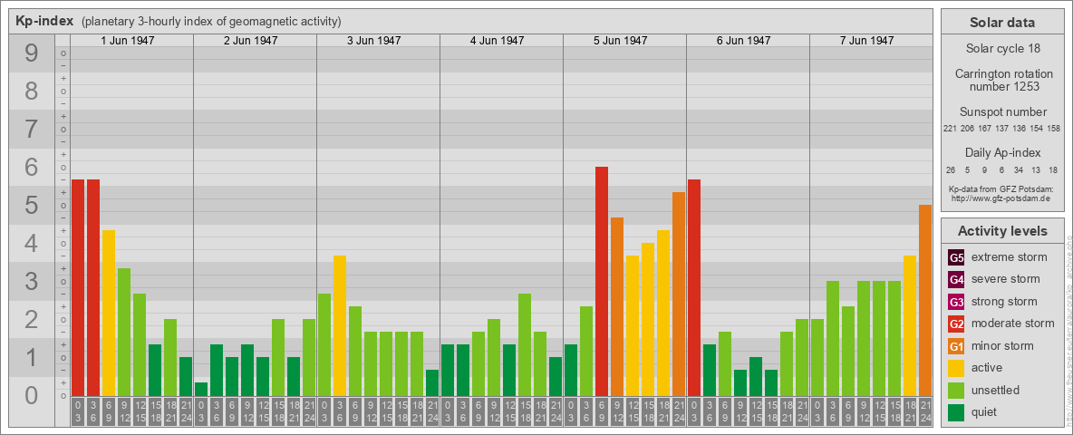The height and width of the screenshot is (435, 1073).
Task: Click the 15-18h bar on 4 Jun
Action: [x=524, y=344]
